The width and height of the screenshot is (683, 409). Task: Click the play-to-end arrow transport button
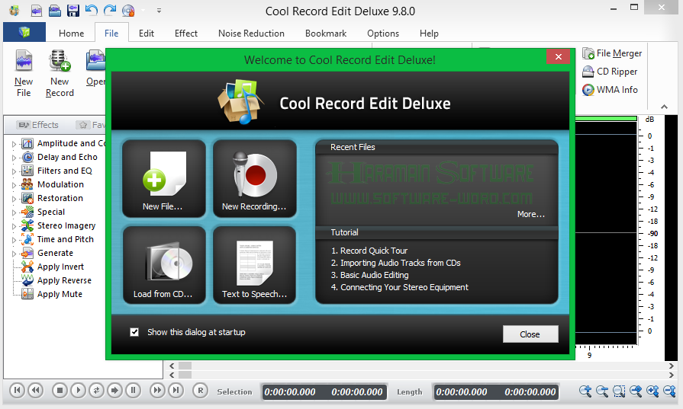point(114,390)
